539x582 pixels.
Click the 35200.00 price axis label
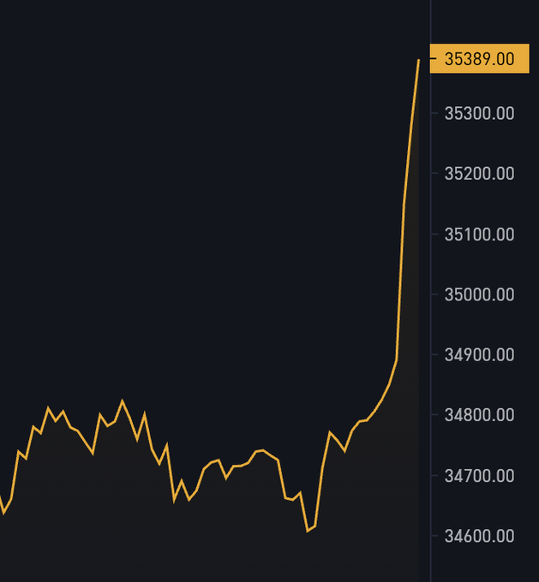(480, 174)
